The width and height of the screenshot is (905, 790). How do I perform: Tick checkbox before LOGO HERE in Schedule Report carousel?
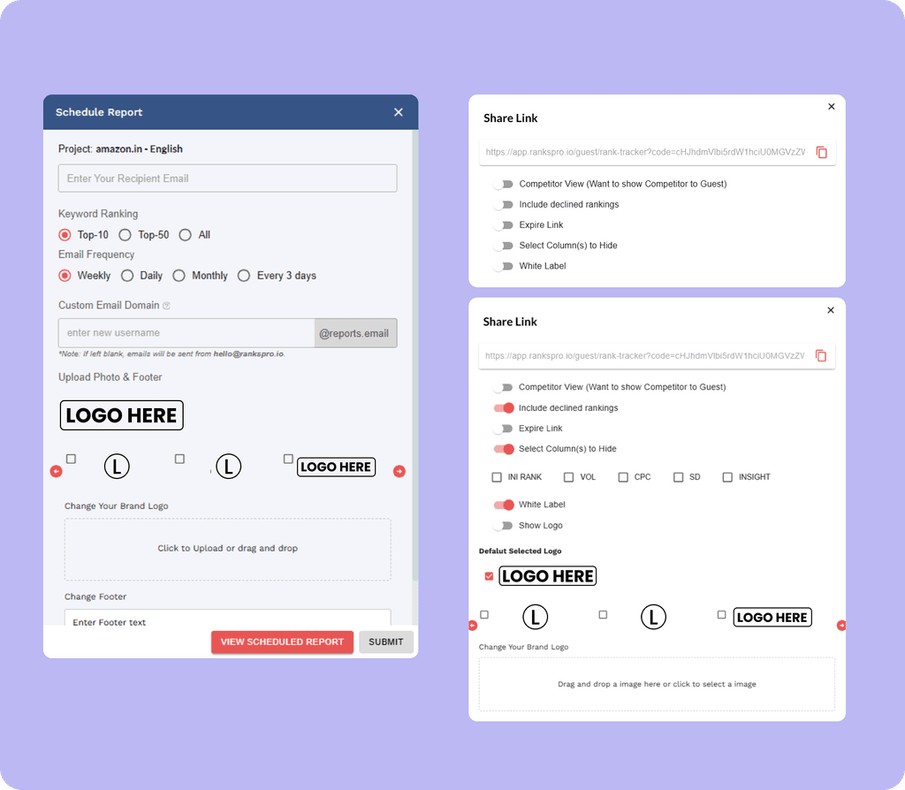pos(288,459)
